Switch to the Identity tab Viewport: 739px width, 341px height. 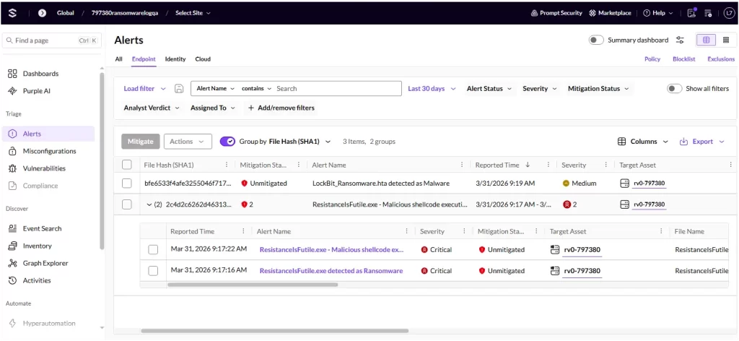tap(175, 59)
